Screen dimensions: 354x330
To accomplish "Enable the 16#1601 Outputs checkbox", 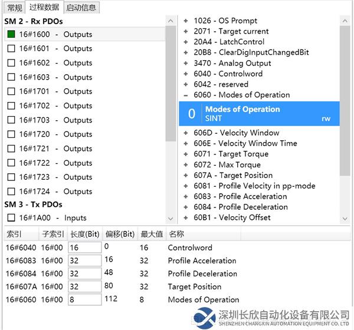I will pos(11,49).
